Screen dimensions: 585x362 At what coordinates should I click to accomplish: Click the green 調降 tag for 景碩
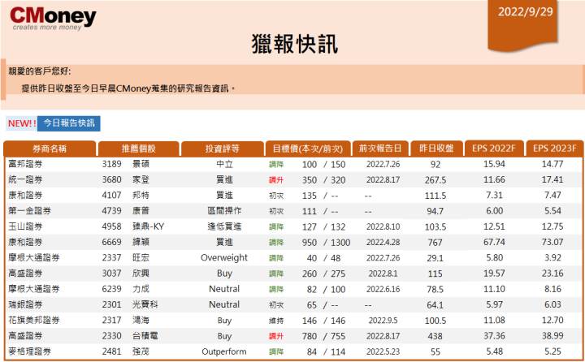[x=276, y=165]
